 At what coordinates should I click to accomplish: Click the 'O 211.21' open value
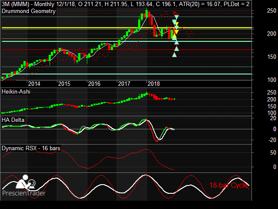click(x=90, y=4)
